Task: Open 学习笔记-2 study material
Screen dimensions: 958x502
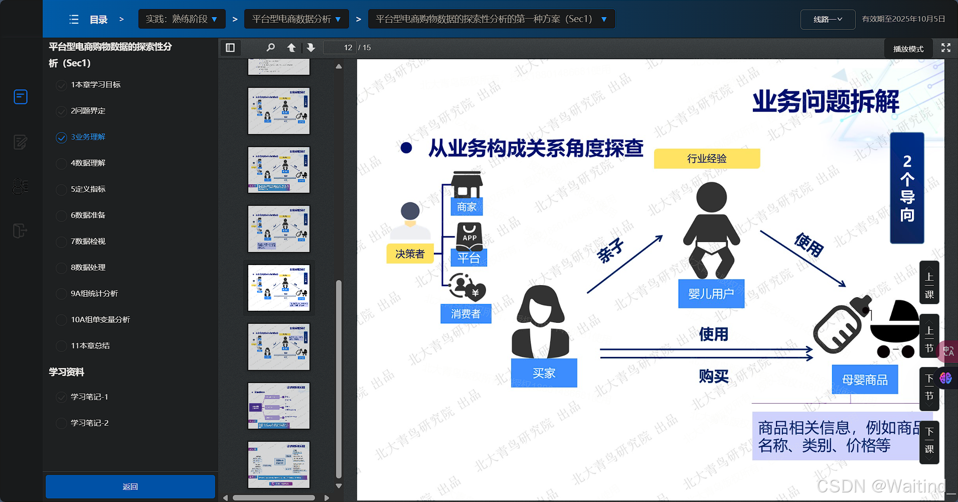Action: pos(89,423)
